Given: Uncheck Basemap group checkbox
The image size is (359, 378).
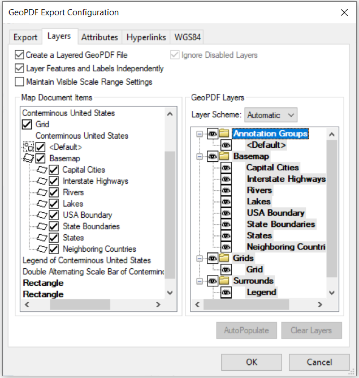Looking at the screenshot, I should (40, 158).
